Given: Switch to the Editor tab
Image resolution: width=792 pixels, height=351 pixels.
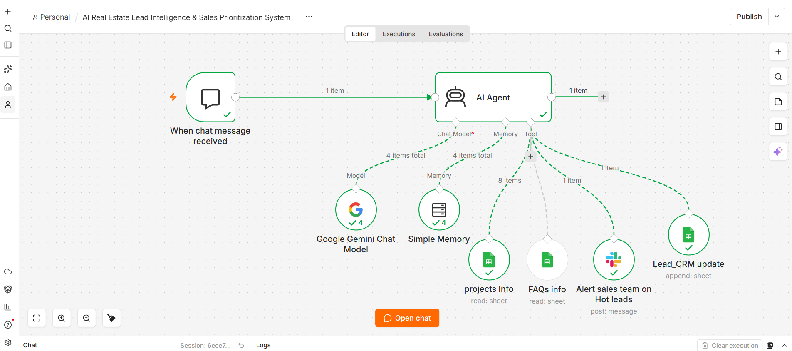Looking at the screenshot, I should click(x=360, y=34).
